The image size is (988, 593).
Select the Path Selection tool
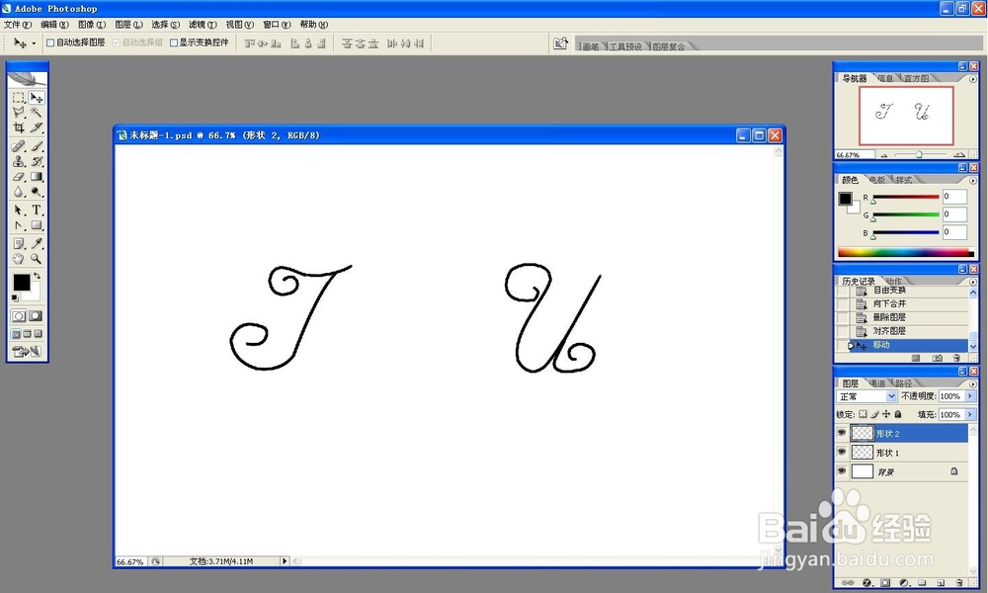[x=18, y=210]
